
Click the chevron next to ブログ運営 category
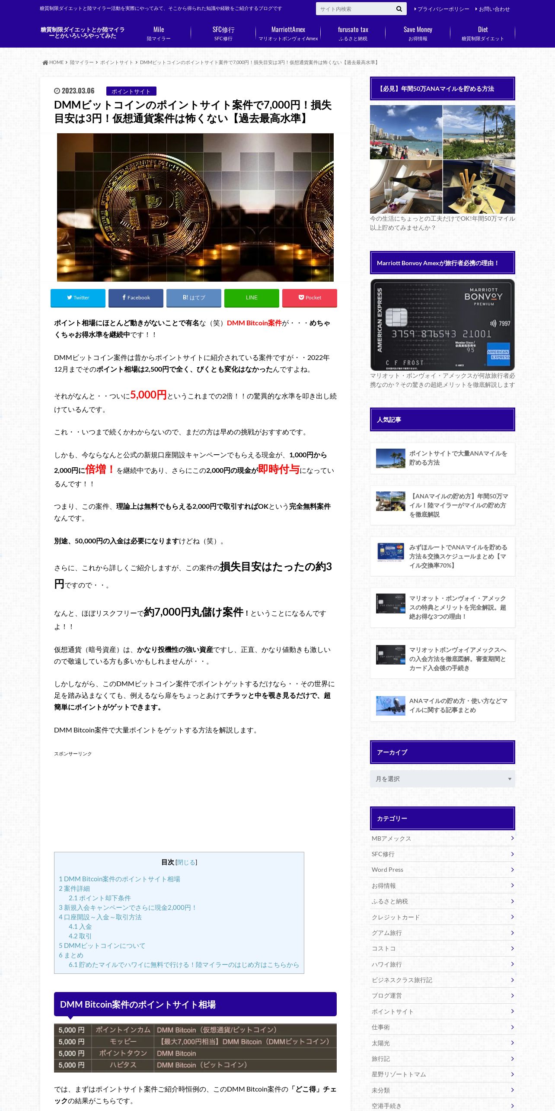pyautogui.click(x=512, y=995)
